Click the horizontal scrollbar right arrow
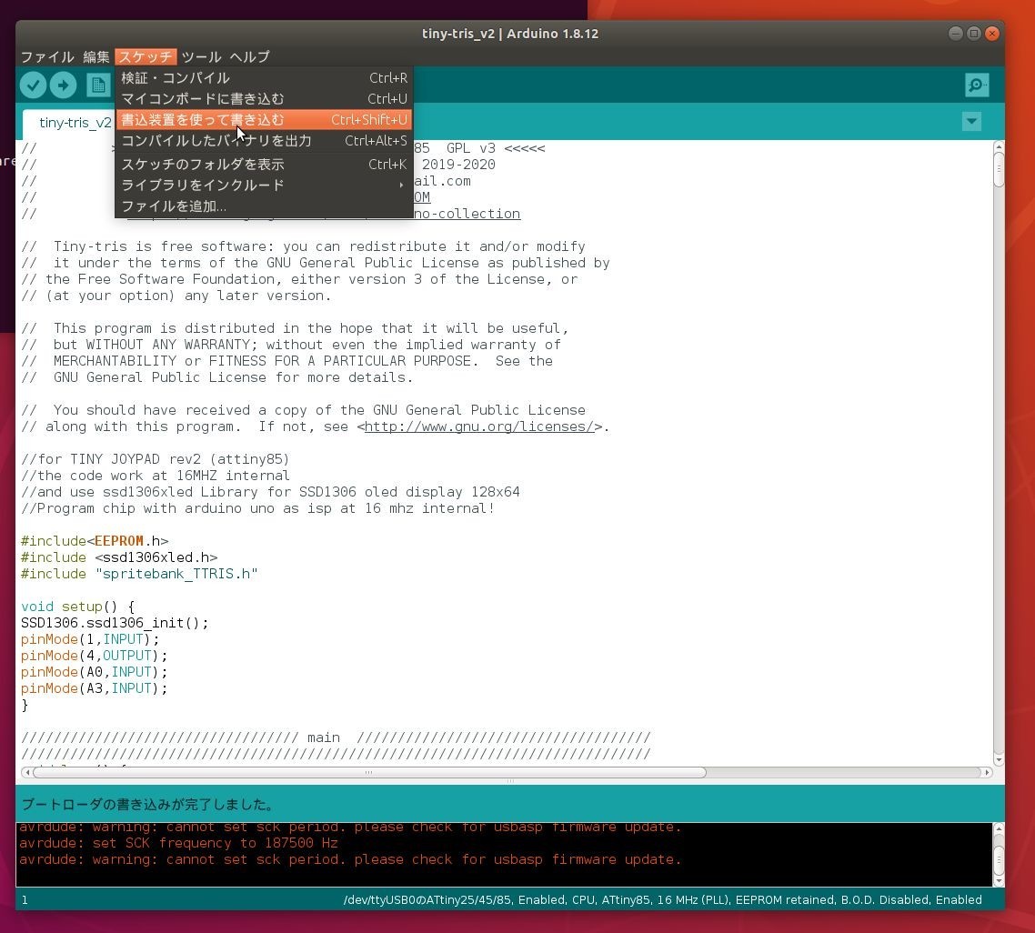 tap(988, 772)
